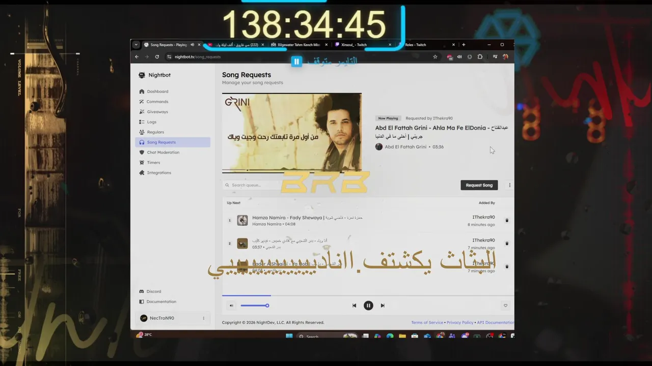Reload the Nightbot page
This screenshot has height=366, width=652.
pos(157,57)
